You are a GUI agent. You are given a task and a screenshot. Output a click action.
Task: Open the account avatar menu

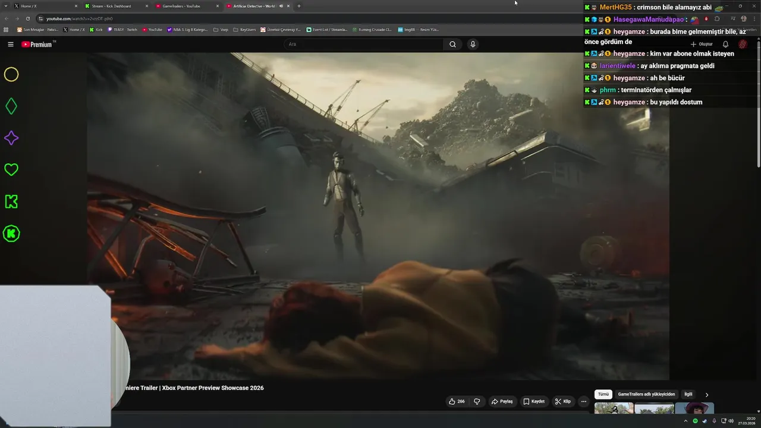(x=743, y=44)
